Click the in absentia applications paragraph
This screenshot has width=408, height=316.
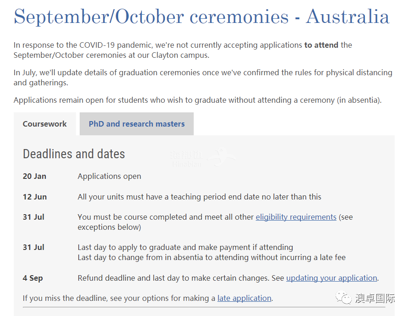[x=197, y=100]
